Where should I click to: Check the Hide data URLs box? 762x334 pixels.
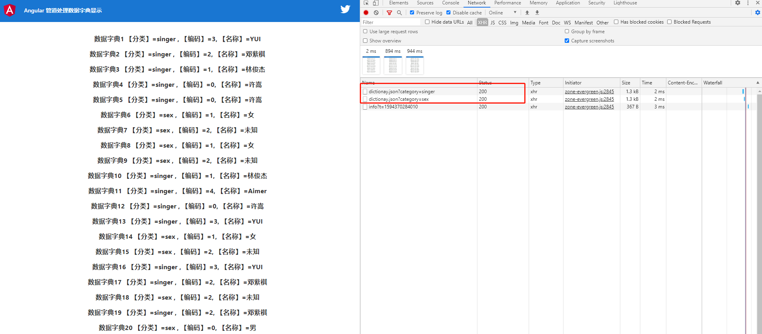point(427,22)
